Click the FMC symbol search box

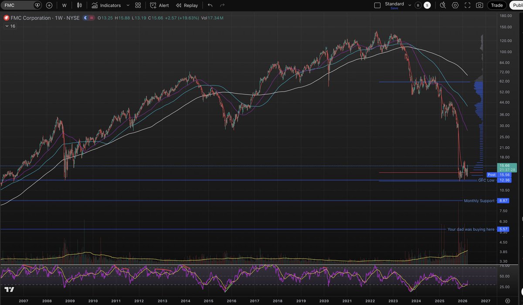pos(22,5)
